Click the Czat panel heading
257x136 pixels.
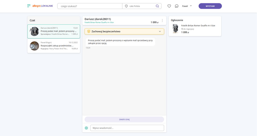32,20
